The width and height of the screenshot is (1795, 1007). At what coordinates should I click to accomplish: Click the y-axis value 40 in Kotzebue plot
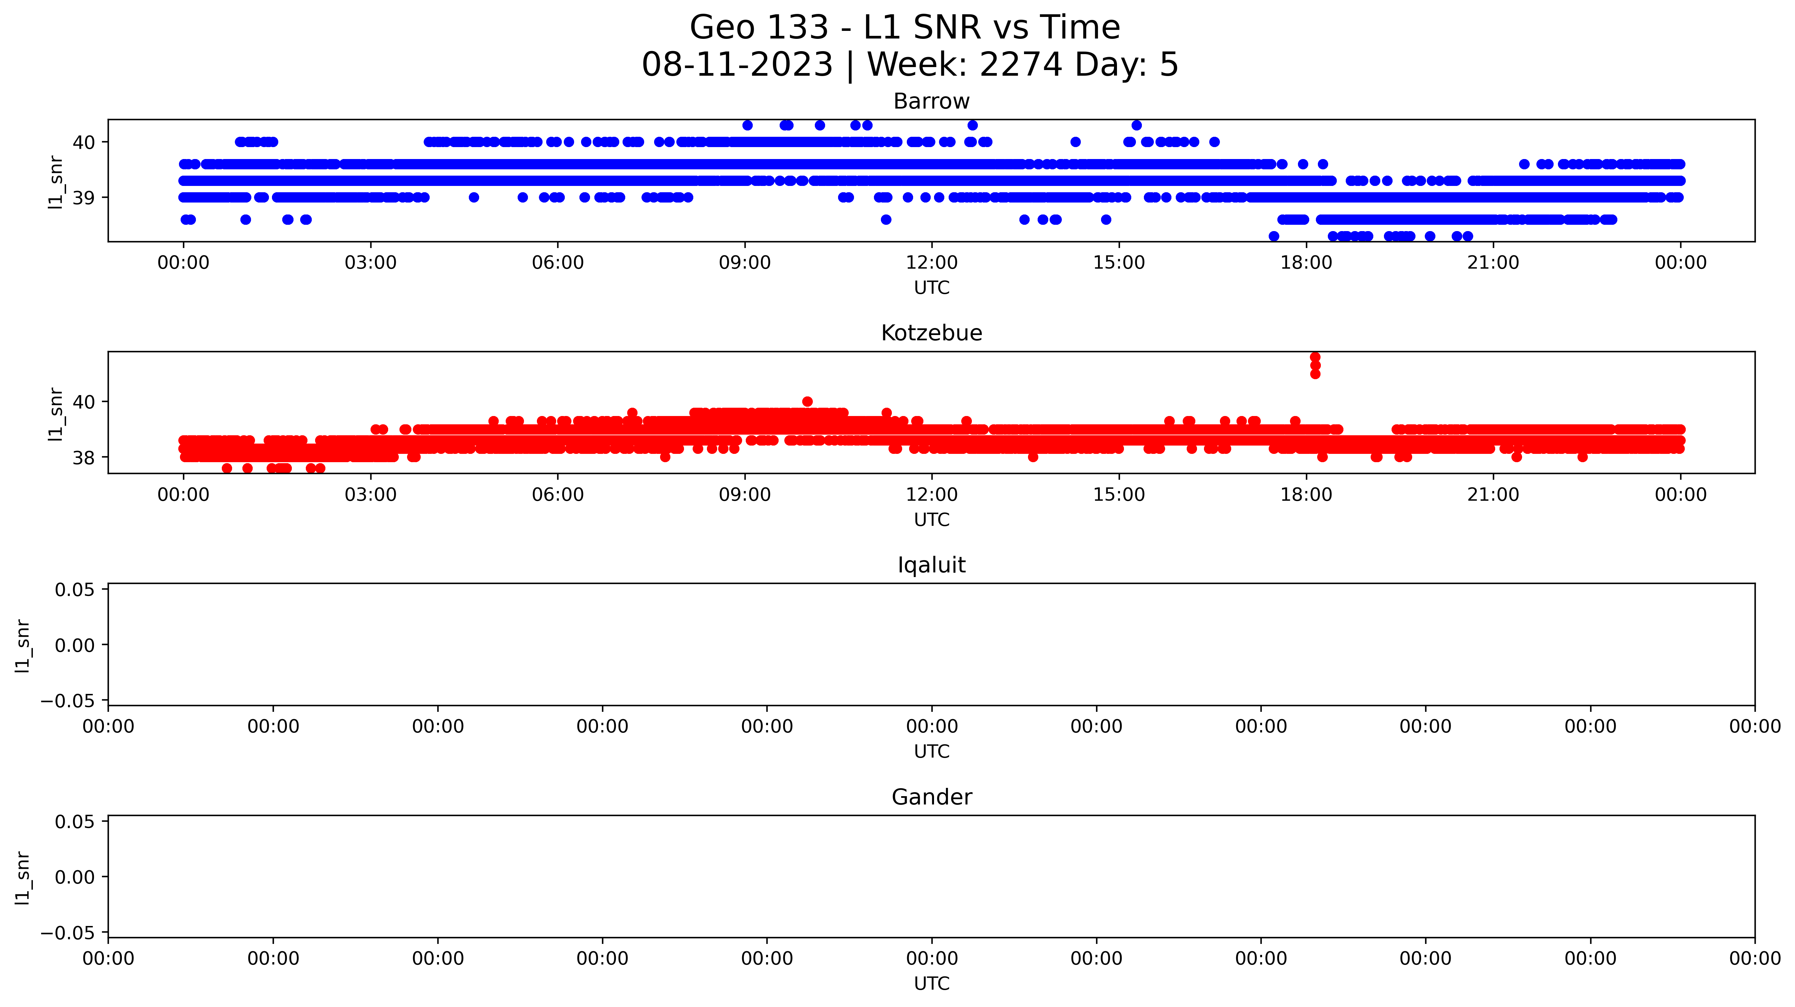(84, 402)
